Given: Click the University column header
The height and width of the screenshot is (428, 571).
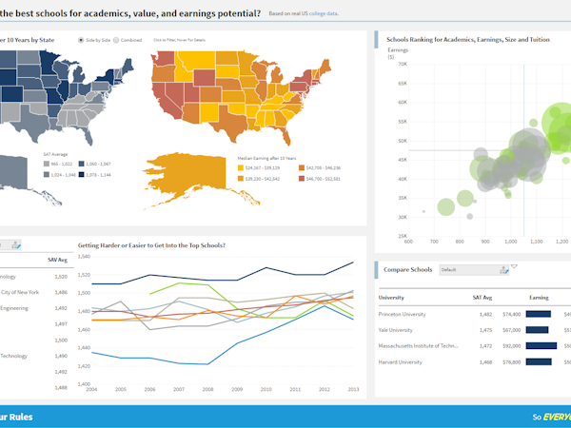Looking at the screenshot, I should pos(391,298).
